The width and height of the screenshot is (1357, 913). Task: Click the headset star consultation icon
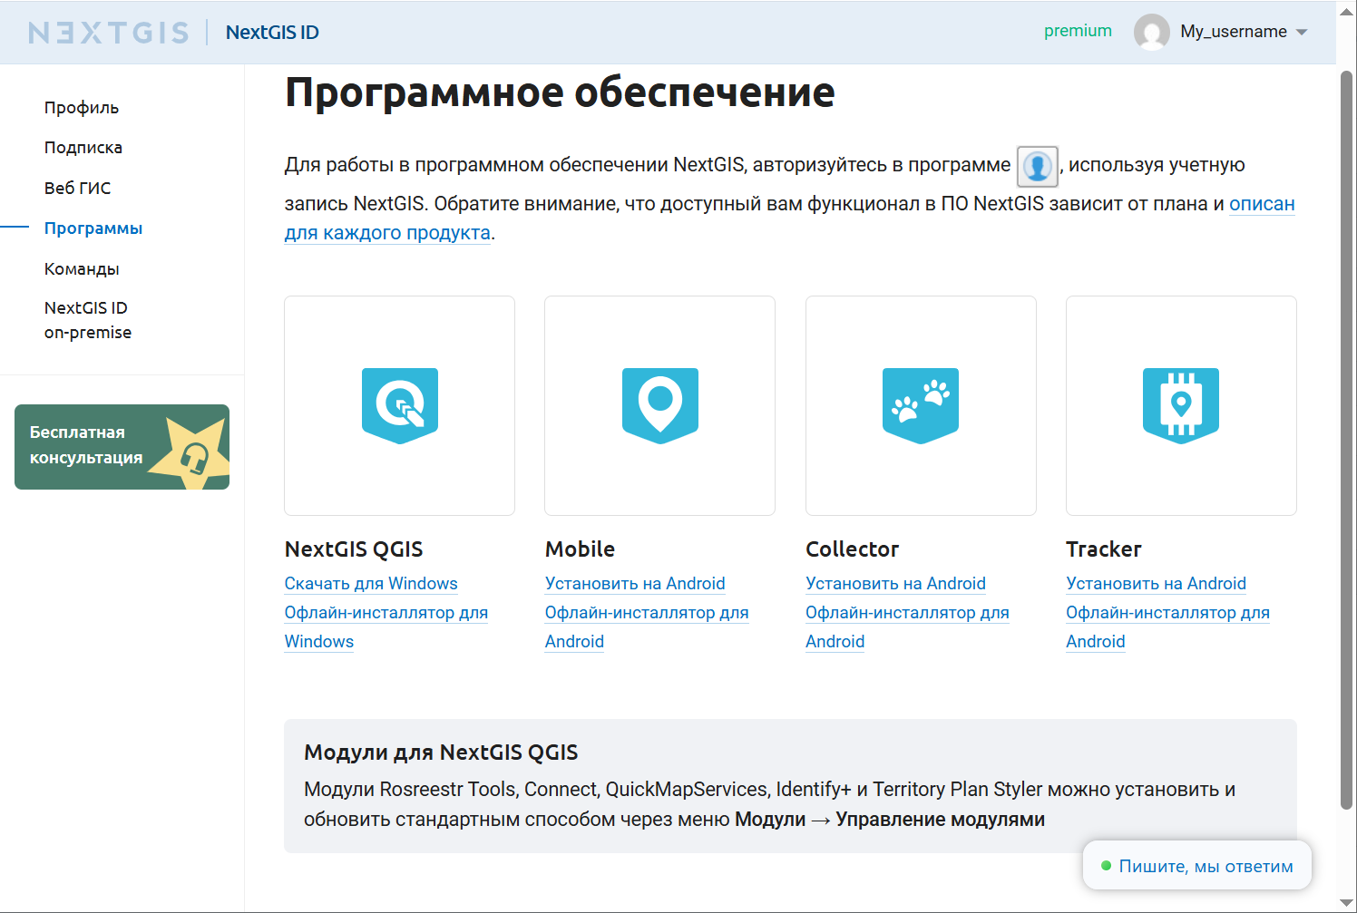tap(192, 453)
